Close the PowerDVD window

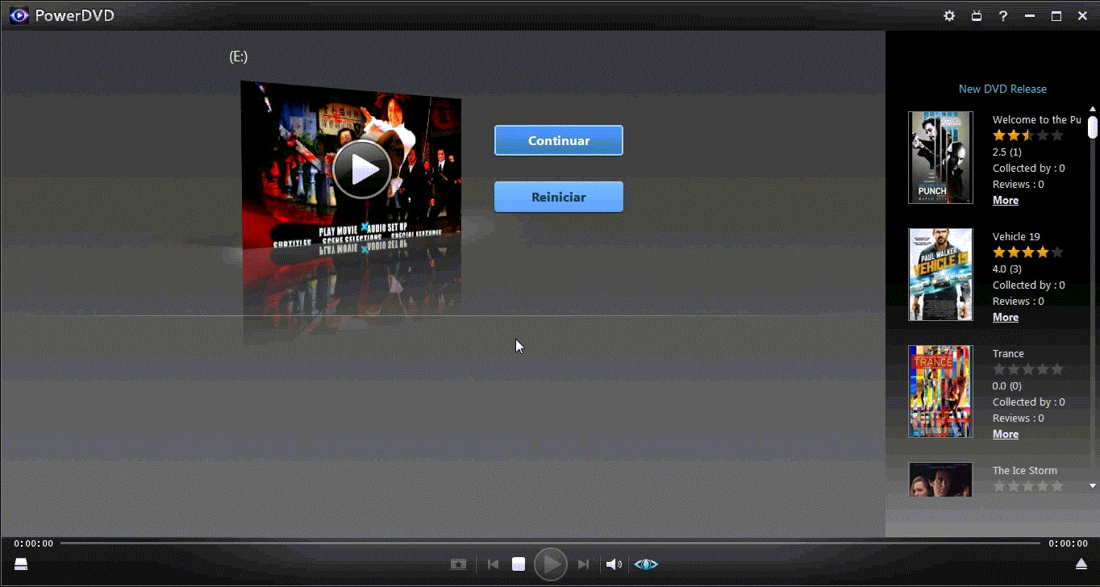[1082, 15]
